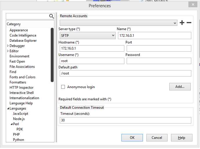
Task: Click the Add... button
Action: [x=180, y=87]
